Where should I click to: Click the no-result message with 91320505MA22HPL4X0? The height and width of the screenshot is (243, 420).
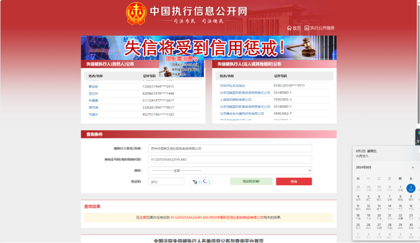[209, 218]
